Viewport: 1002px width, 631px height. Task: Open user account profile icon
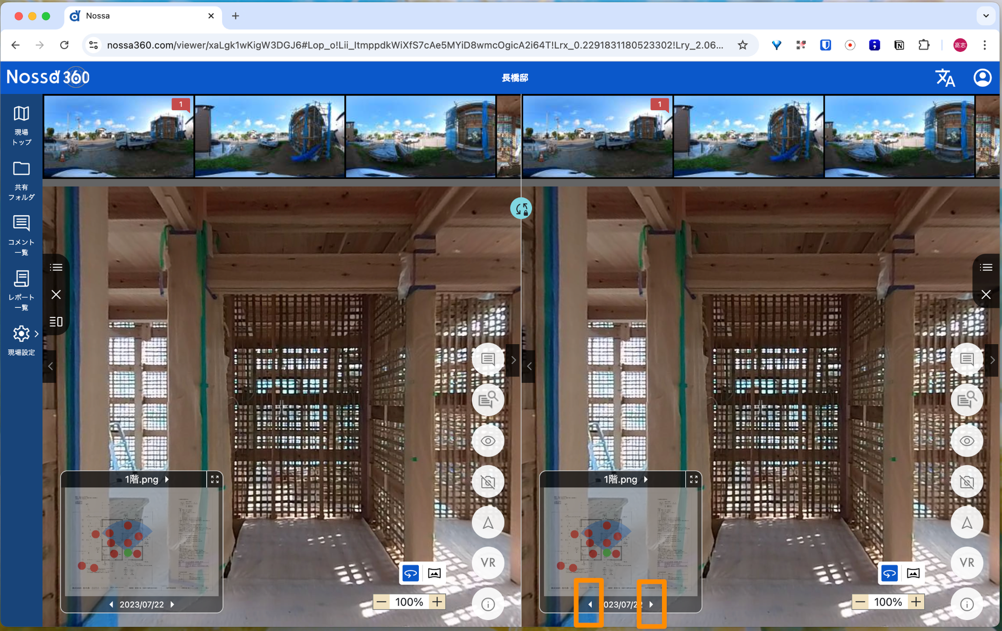(x=982, y=78)
